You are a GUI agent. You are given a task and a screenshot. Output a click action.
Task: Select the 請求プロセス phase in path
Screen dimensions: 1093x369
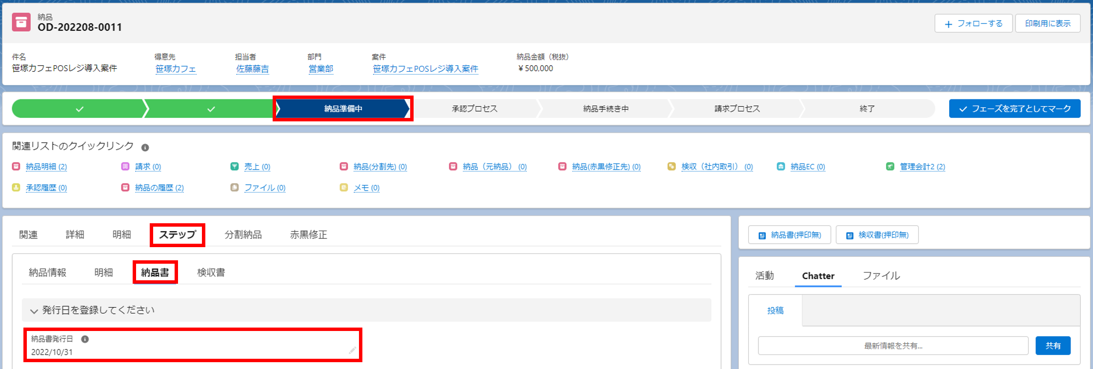736,109
